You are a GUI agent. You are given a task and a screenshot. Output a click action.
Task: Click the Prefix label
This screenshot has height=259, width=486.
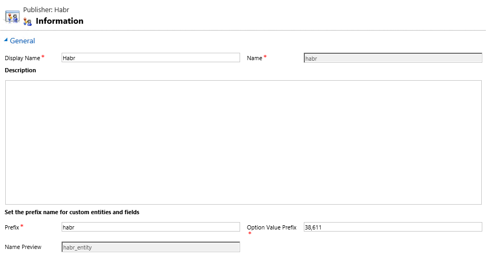click(x=12, y=227)
